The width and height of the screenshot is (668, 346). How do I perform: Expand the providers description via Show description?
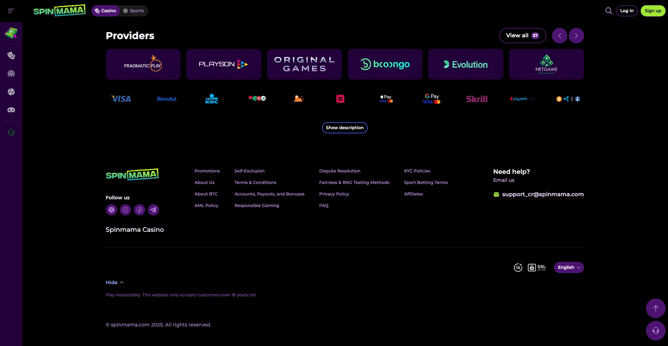345,128
